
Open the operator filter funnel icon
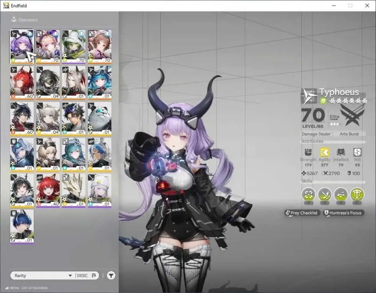point(111,275)
